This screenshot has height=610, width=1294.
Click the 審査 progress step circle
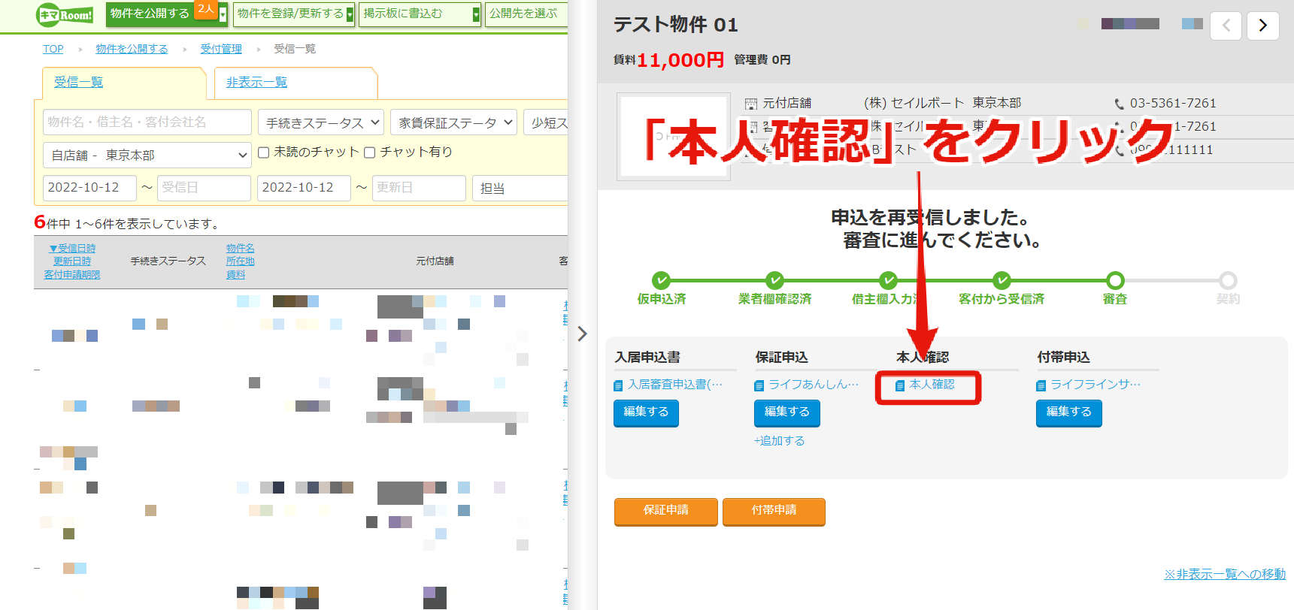click(1115, 280)
